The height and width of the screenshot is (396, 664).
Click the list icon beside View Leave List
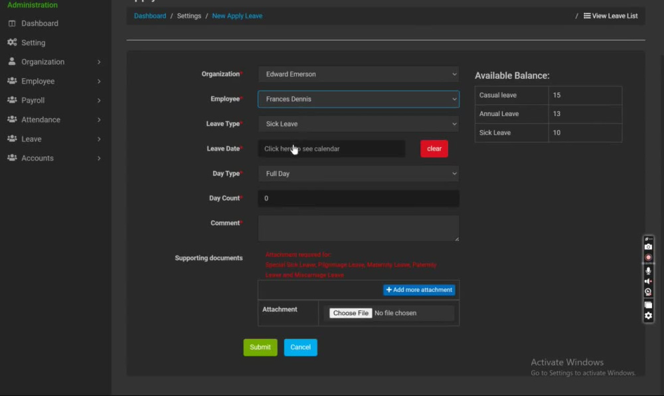click(587, 16)
